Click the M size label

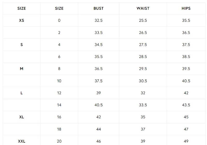pos(21,69)
